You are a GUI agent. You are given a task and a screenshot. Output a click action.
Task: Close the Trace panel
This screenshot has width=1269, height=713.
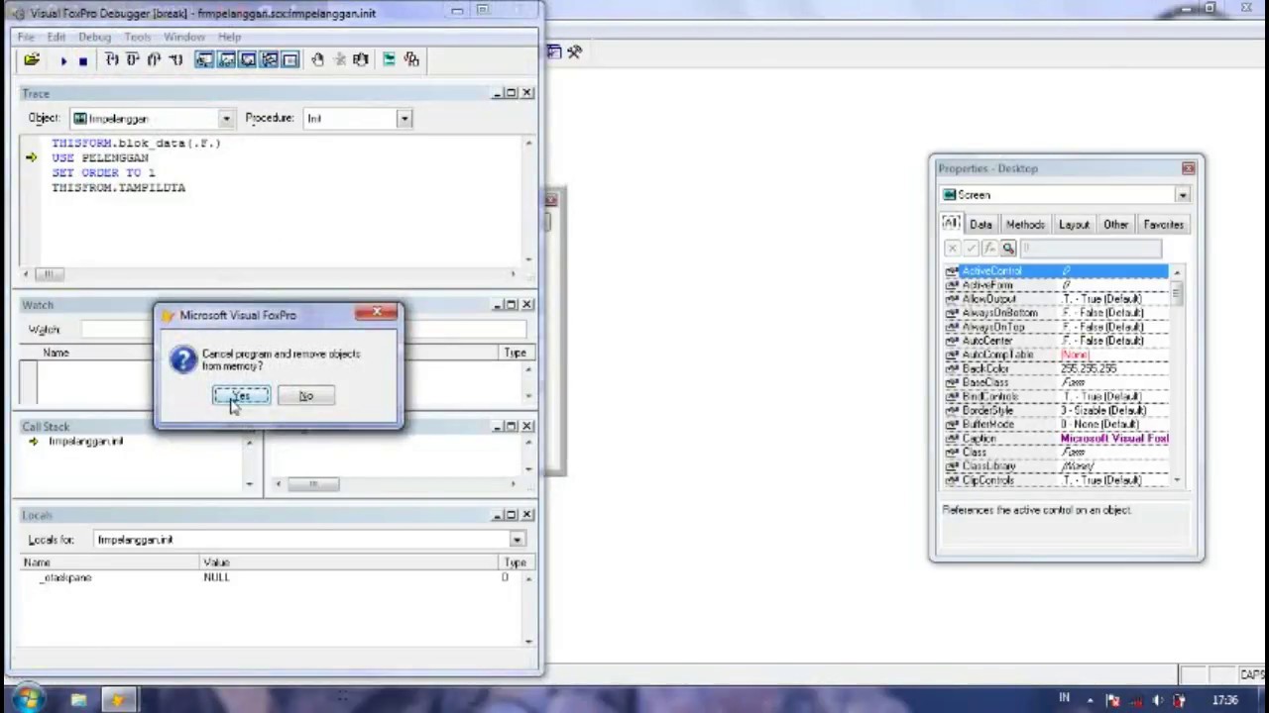click(527, 93)
